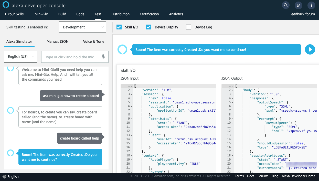Screen dimensions: 319x181
Task: Open the Development stage dropdown
Action: pyautogui.click(x=82, y=27)
